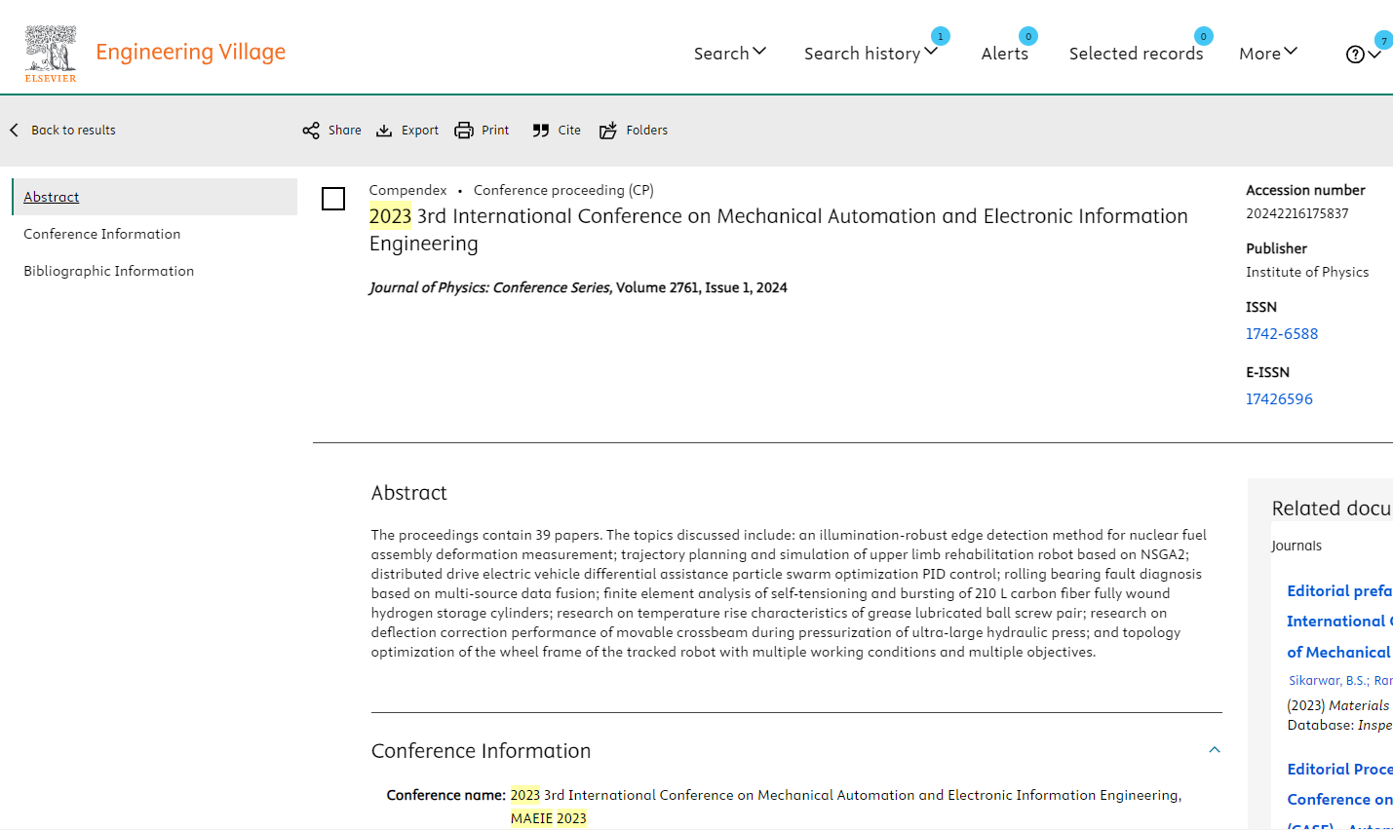Click the Alerts count badge
The height and width of the screenshot is (830, 1393).
pos(1028,36)
